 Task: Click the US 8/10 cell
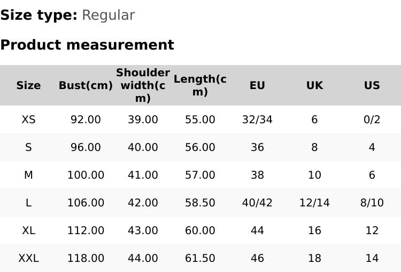point(372,203)
